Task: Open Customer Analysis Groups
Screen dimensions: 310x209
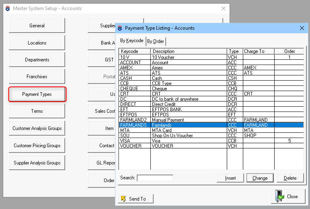Action: point(37,128)
